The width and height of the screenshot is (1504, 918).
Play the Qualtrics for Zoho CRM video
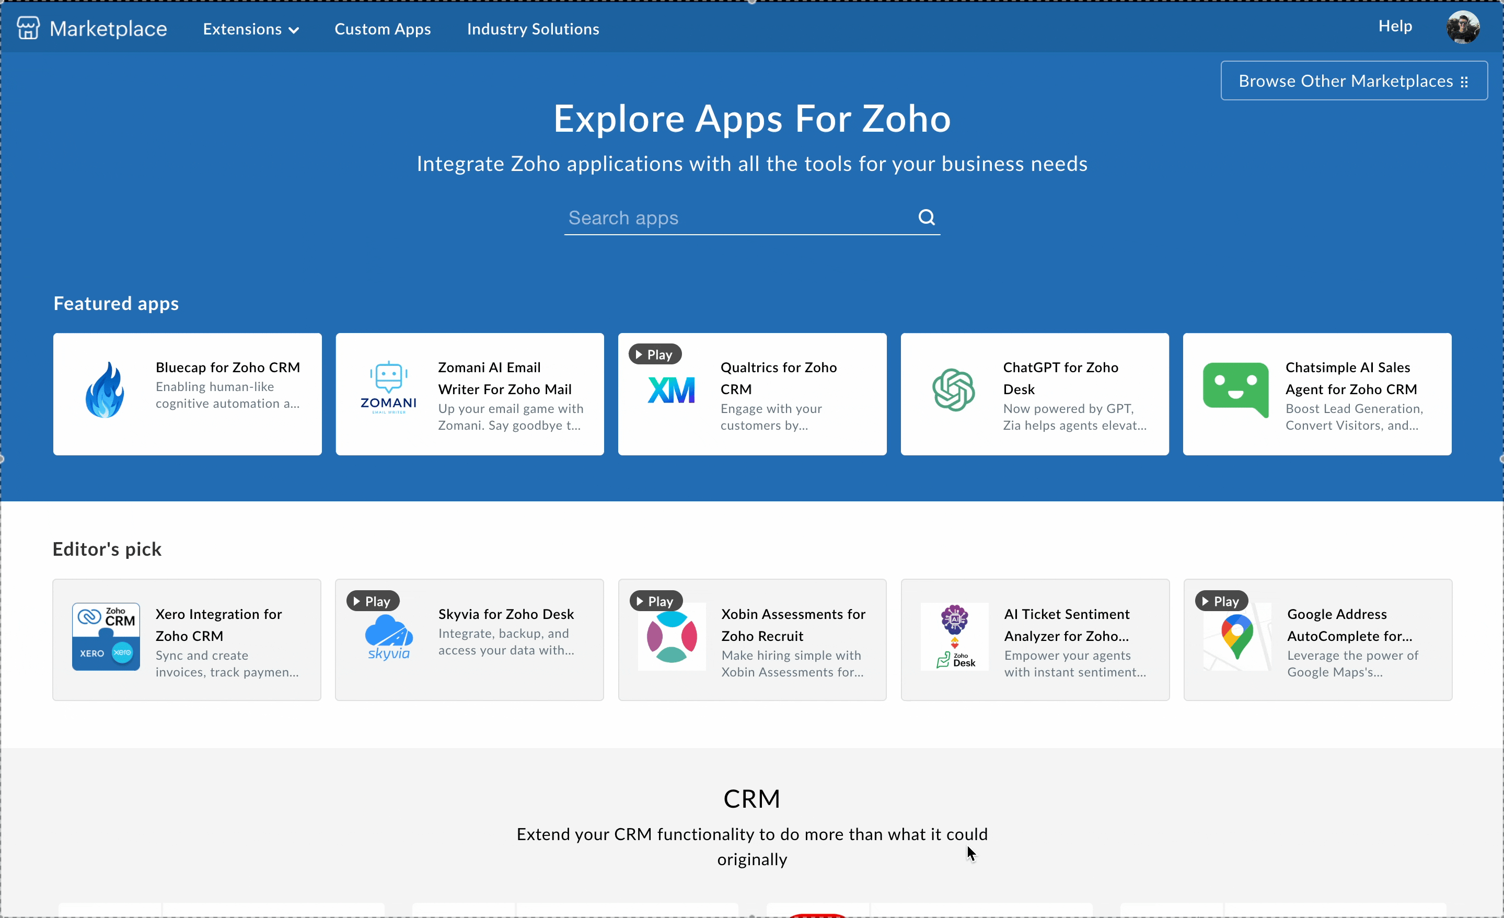(x=654, y=354)
